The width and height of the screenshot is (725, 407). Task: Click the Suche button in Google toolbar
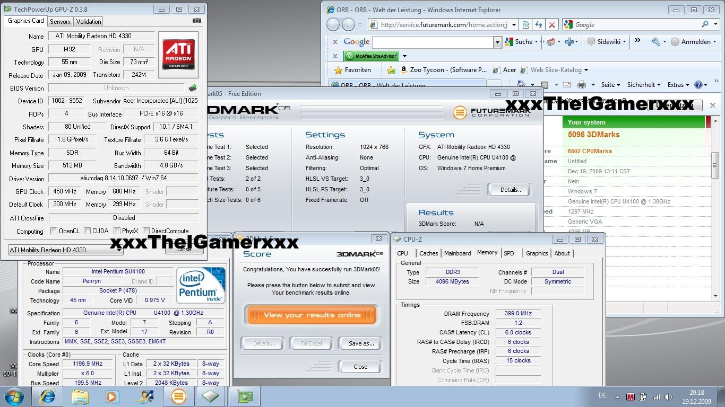[521, 42]
